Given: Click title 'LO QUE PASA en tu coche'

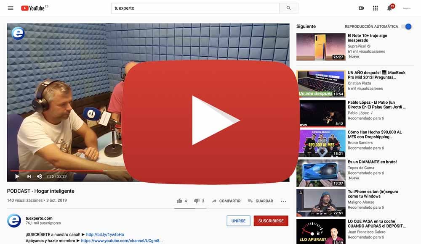Looking at the screenshot, I should pyautogui.click(x=377, y=223).
